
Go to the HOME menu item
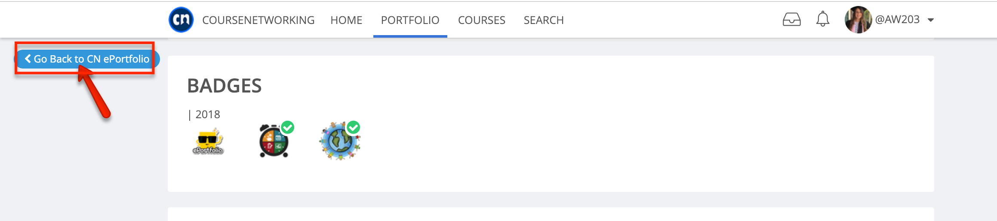(x=346, y=20)
